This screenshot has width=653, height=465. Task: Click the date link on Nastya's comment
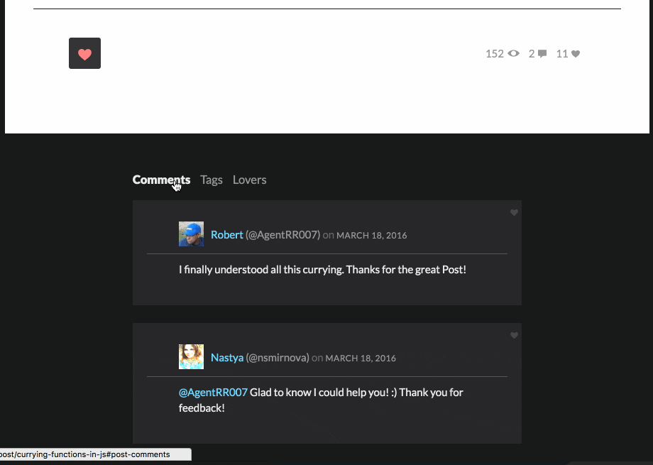click(x=361, y=358)
